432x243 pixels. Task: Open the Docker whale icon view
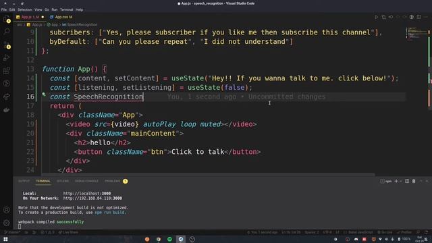[6, 110]
